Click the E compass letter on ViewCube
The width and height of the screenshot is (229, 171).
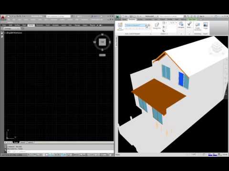point(110,42)
